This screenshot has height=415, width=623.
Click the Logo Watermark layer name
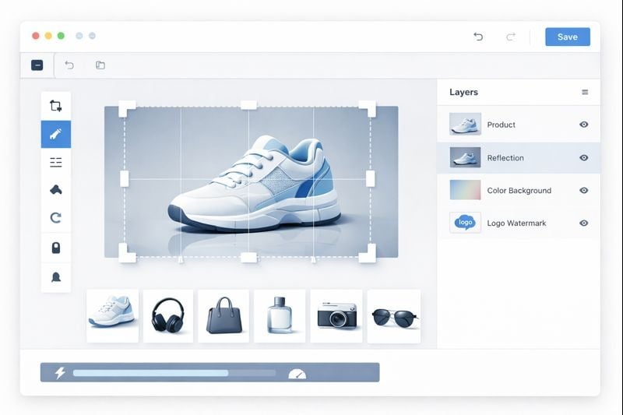pos(516,223)
